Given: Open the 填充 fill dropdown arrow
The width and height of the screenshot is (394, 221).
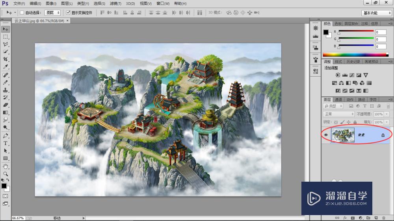Looking at the screenshot, I should [387, 122].
